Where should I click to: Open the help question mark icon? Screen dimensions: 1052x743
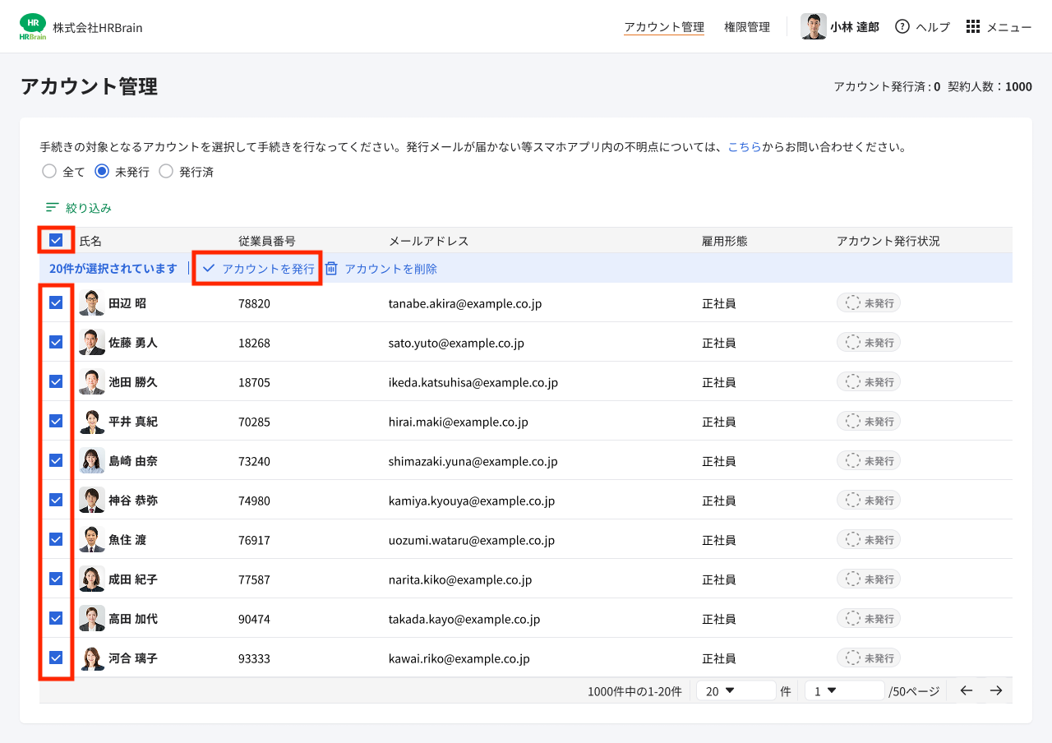[x=902, y=26]
